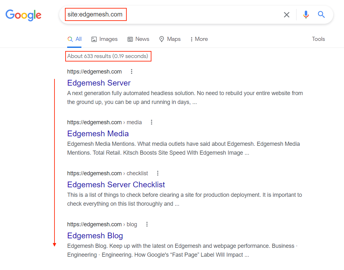
Task: Open the Tools options
Action: pos(318,39)
